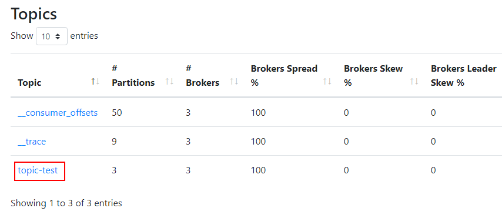Select the 100 spread cell in topic-test row
Viewport: 502px width, 218px height.
[x=258, y=170]
